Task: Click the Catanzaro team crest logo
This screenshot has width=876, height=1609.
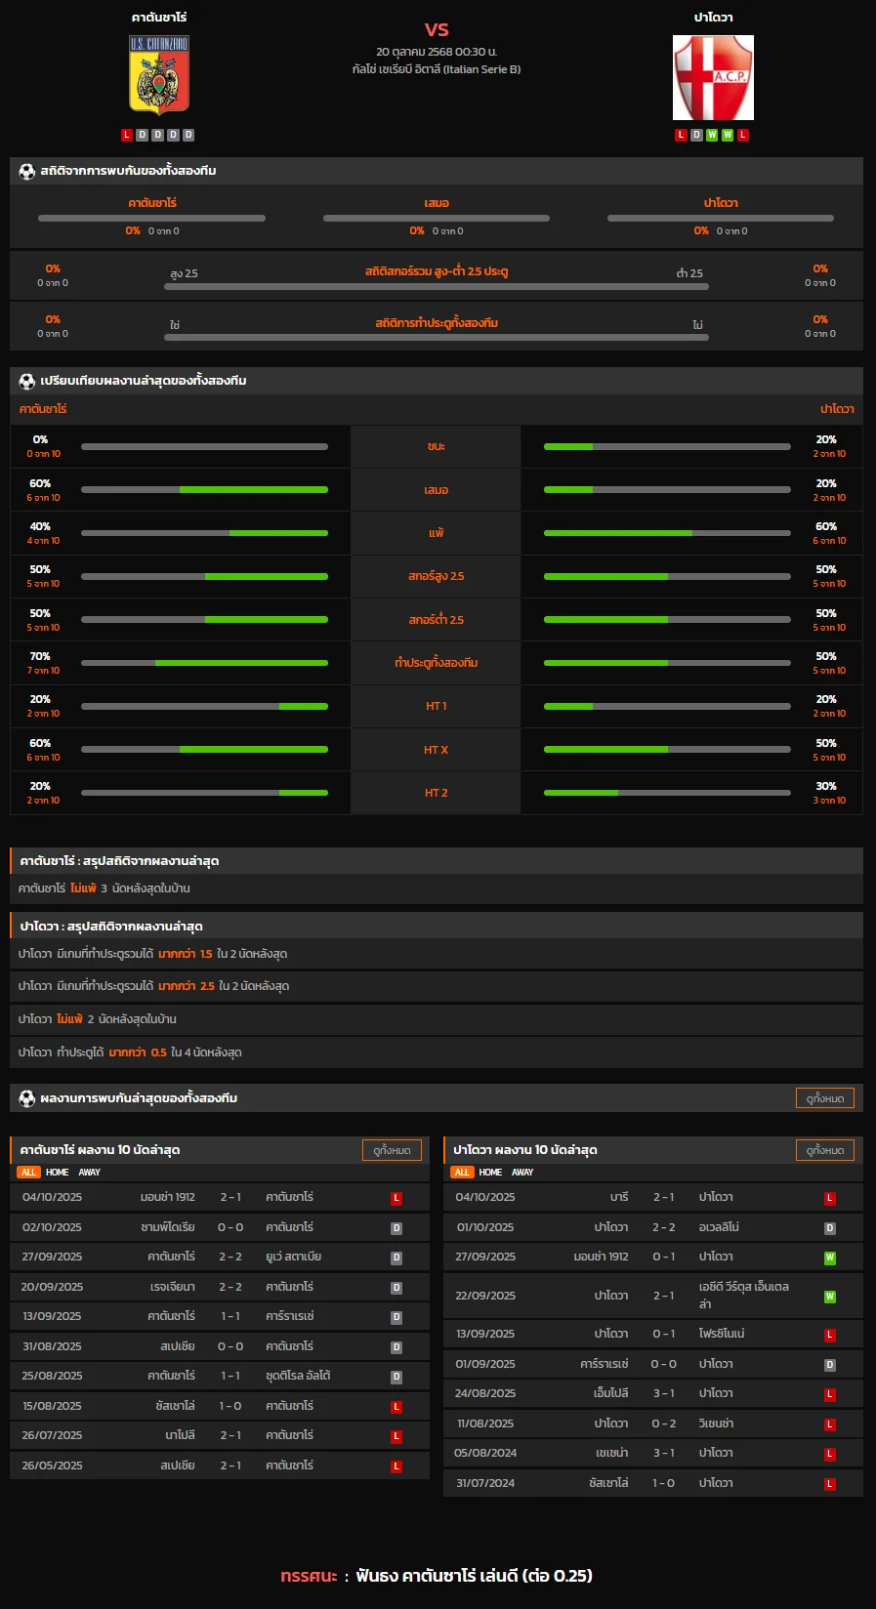Action: [x=159, y=75]
